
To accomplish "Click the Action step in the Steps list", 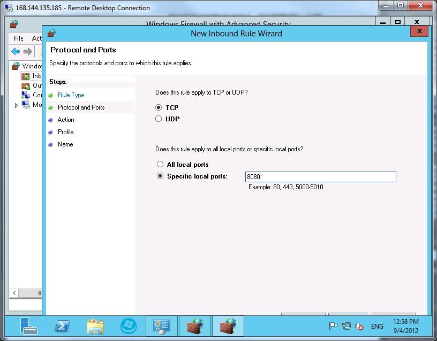I will tap(66, 120).
